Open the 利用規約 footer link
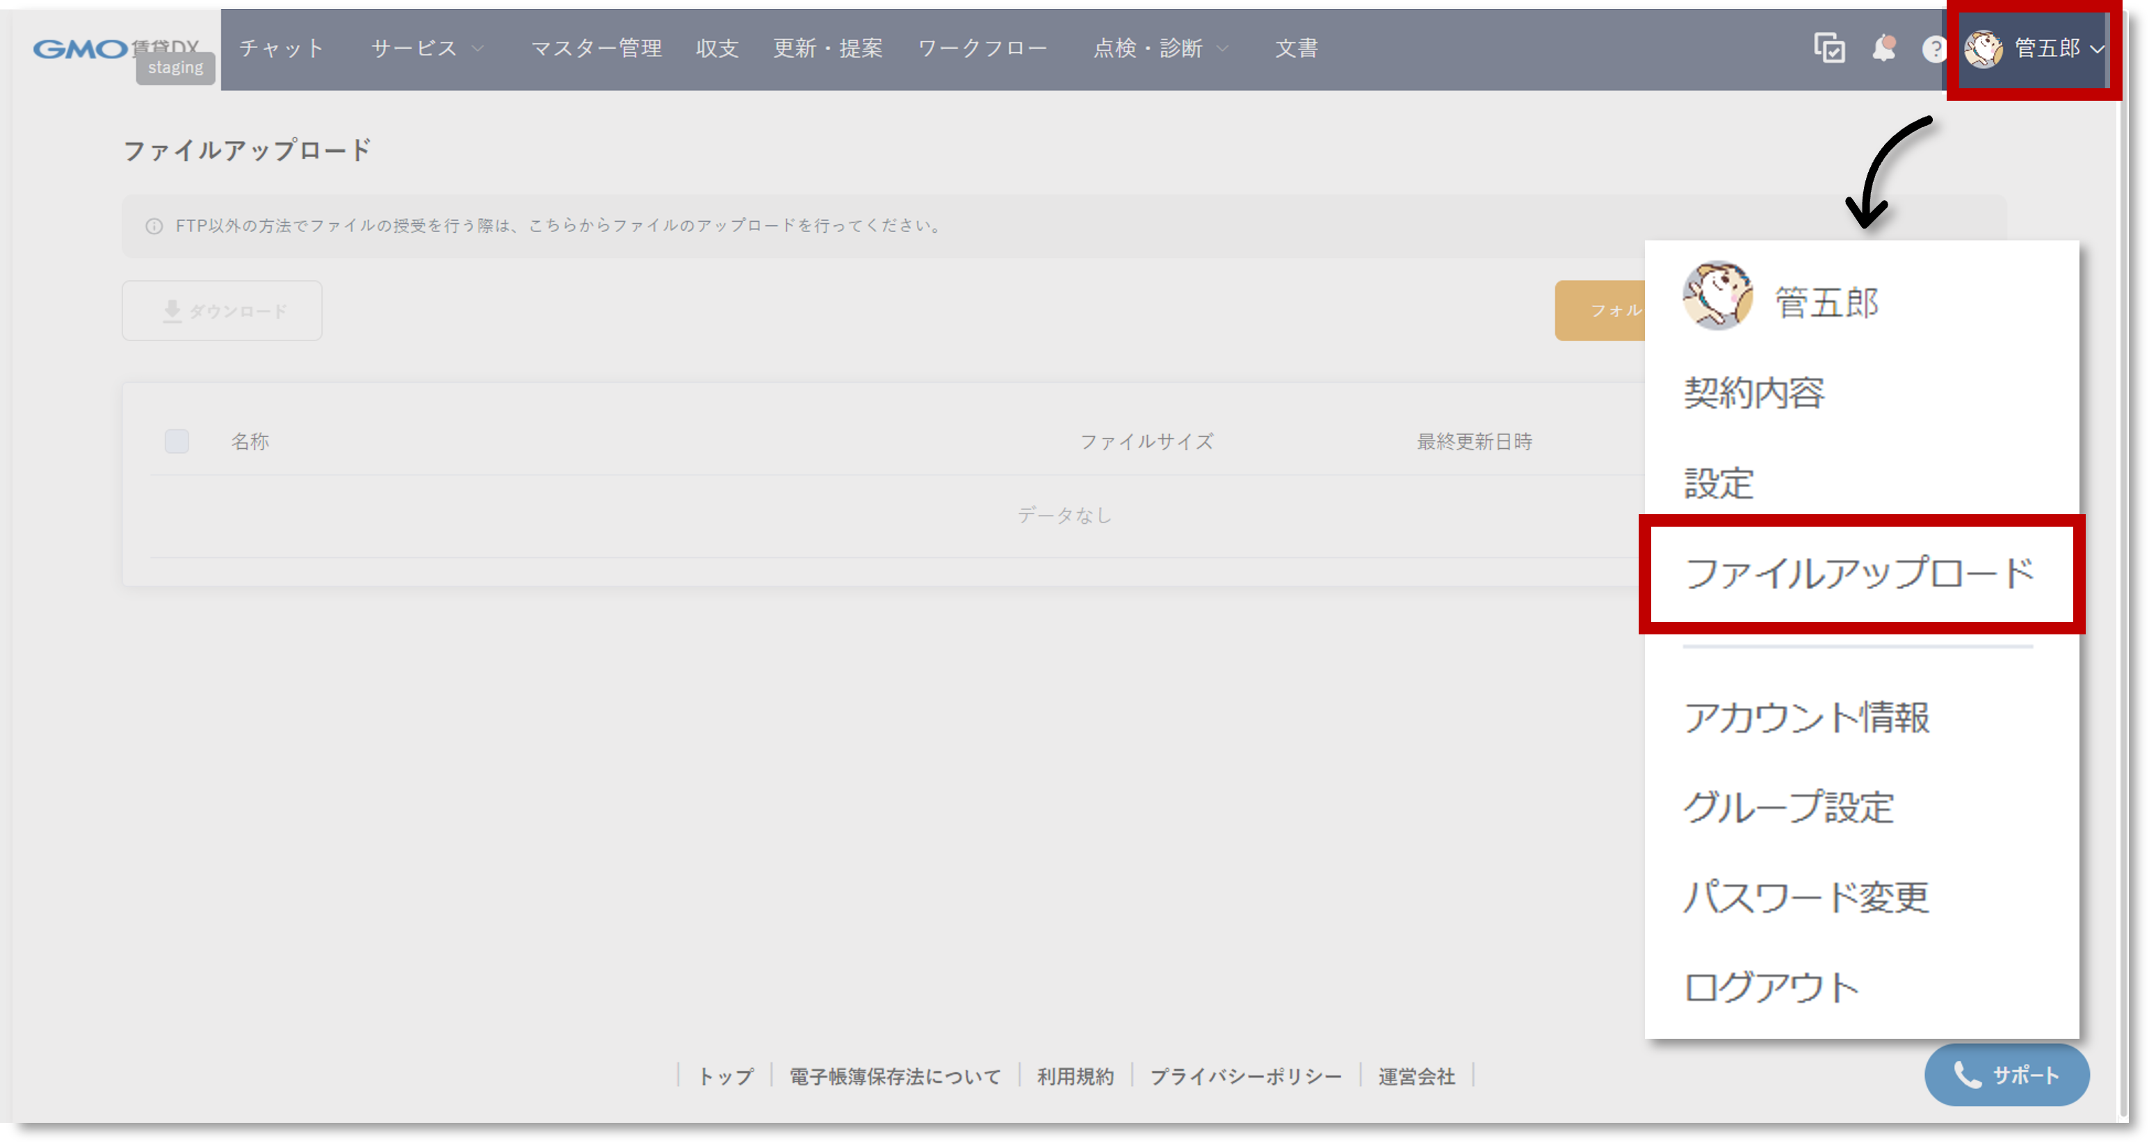The image size is (2149, 1143). [x=1075, y=1076]
